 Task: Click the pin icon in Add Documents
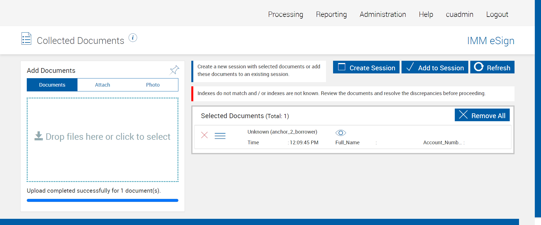coord(174,70)
